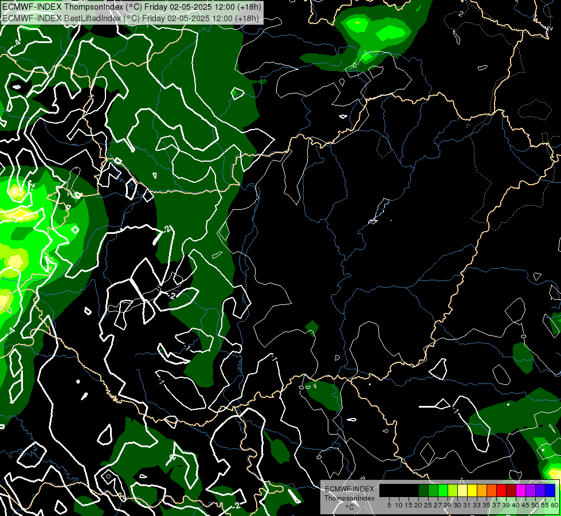Click legend tick value 60
This screenshot has width=561, height=516.
[x=555, y=505]
